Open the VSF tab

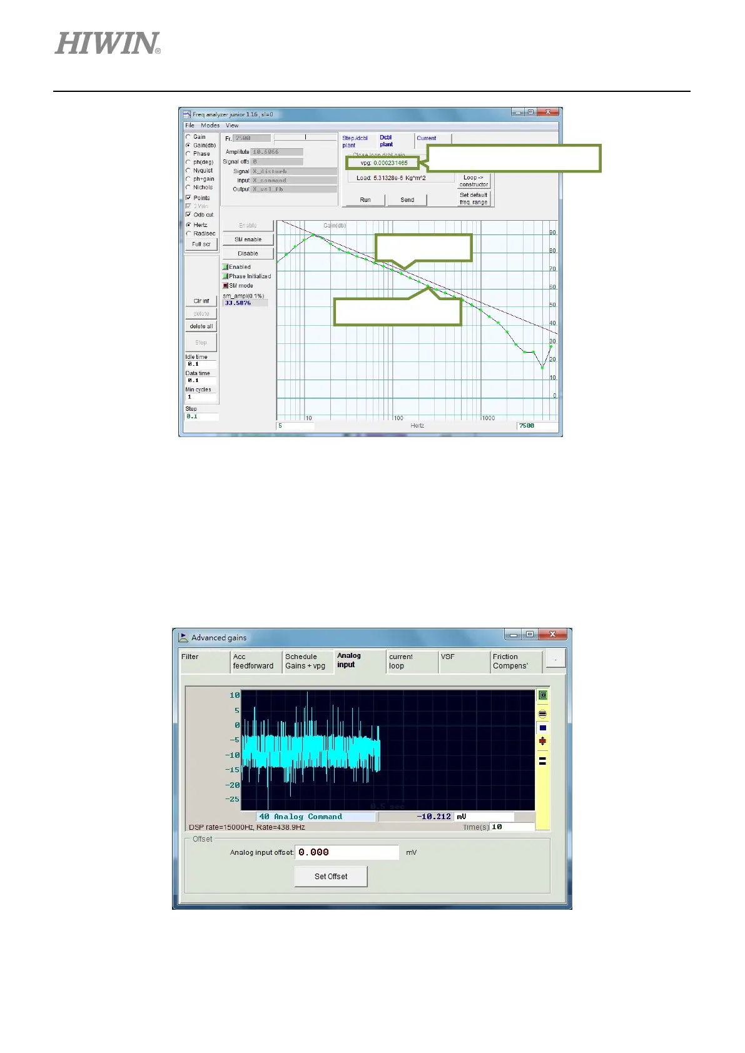(464, 662)
